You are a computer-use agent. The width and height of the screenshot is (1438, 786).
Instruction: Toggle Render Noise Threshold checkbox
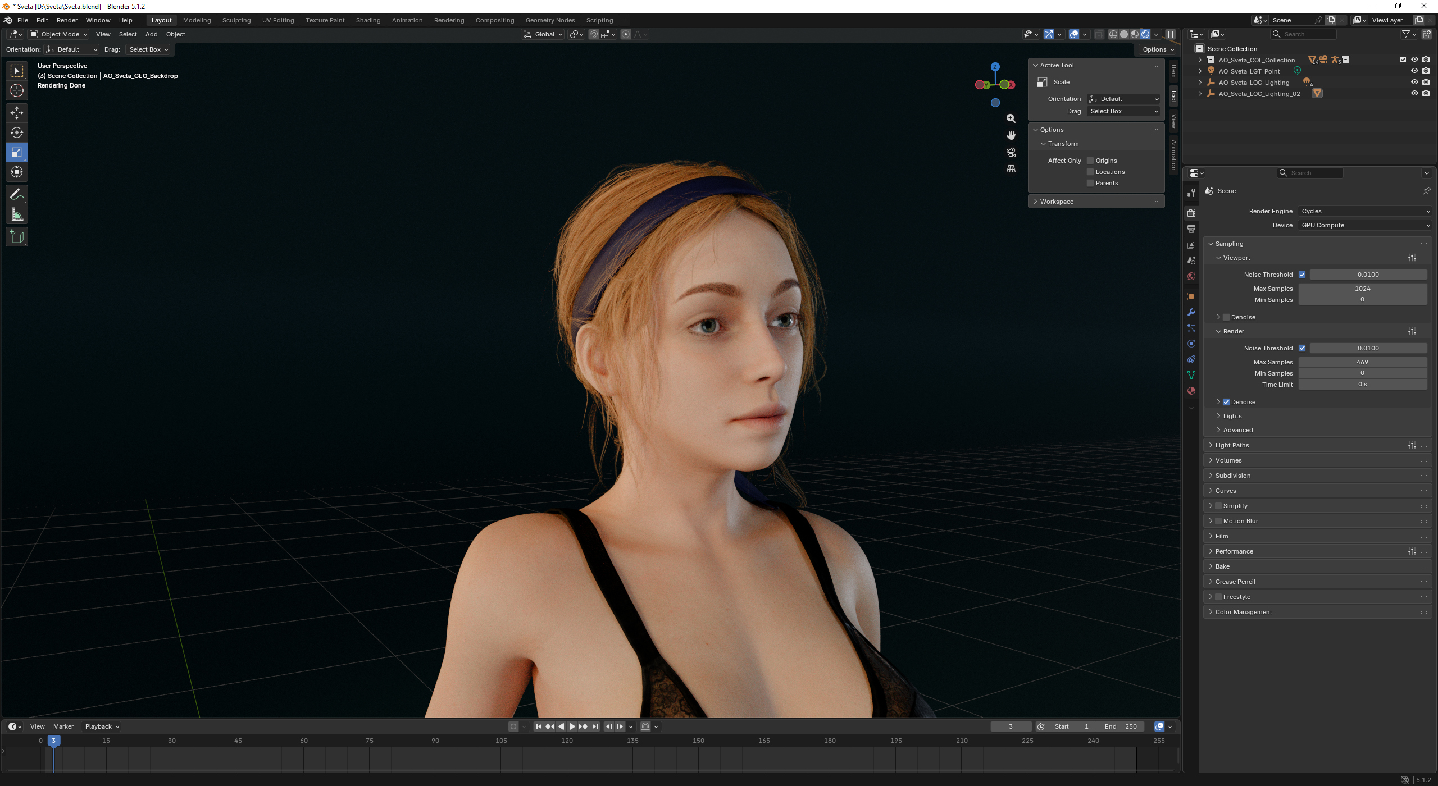click(1302, 348)
